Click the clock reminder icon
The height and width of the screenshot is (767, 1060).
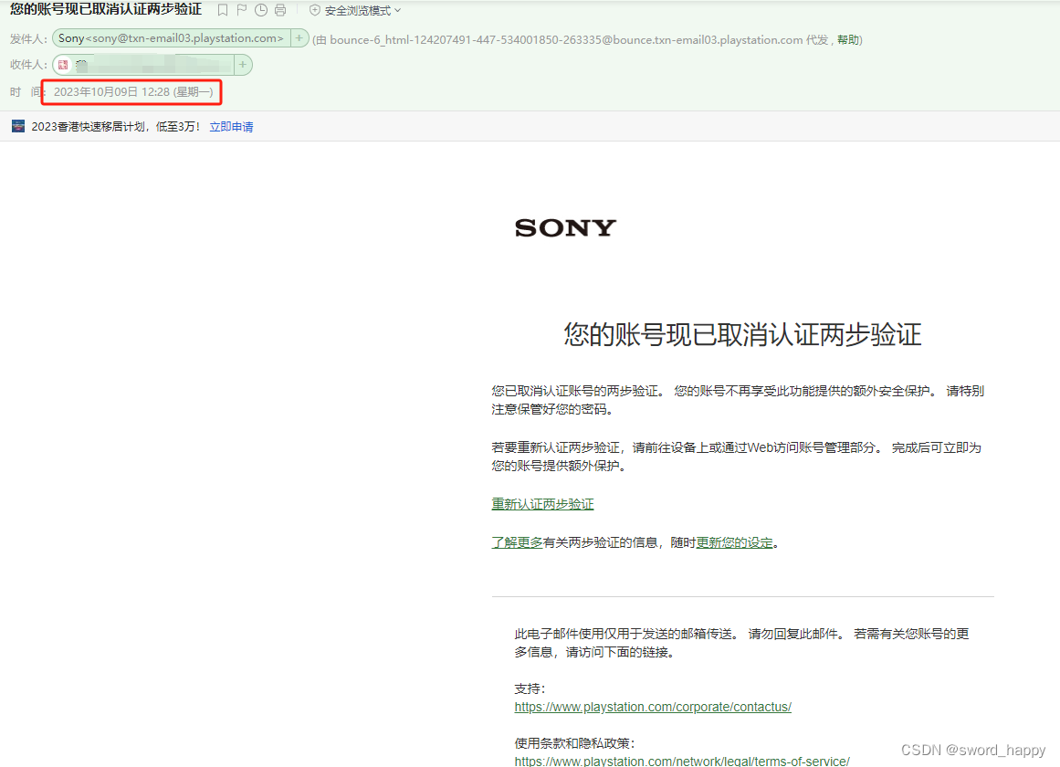pos(261,10)
